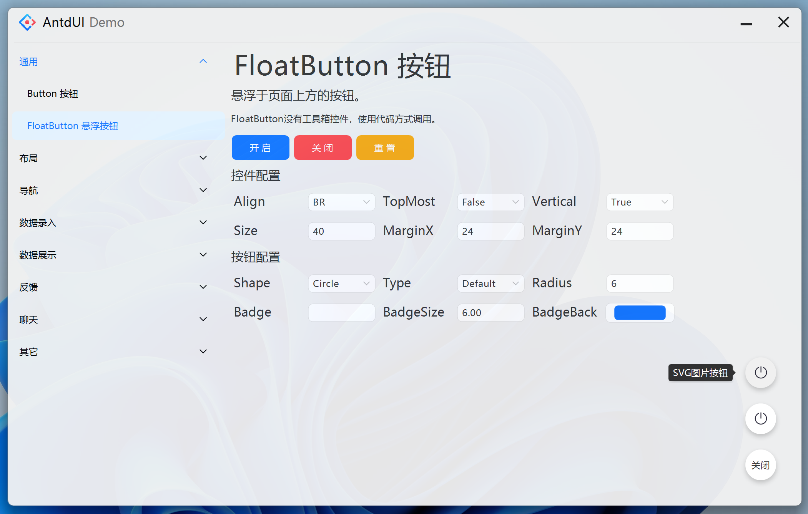808x514 pixels.
Task: Open the Vertical dropdown set to True
Action: pyautogui.click(x=640, y=202)
